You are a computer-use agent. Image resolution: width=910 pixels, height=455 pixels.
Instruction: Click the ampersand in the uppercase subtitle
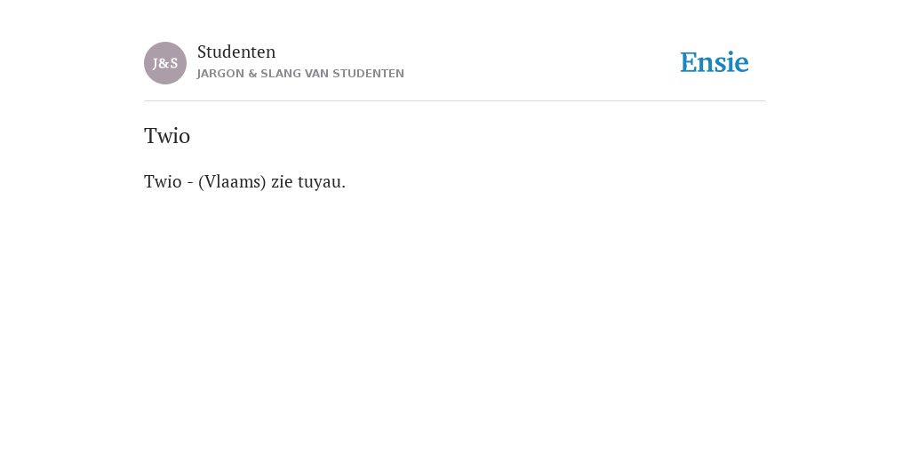pyautogui.click(x=251, y=74)
